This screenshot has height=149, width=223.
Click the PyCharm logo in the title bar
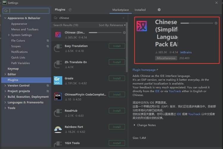click(4, 3)
